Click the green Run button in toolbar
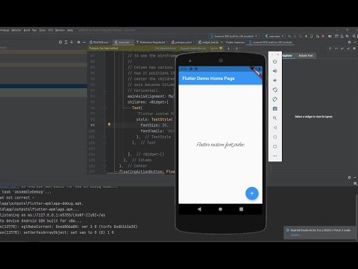The width and height of the screenshot is (358, 269). click(289, 37)
